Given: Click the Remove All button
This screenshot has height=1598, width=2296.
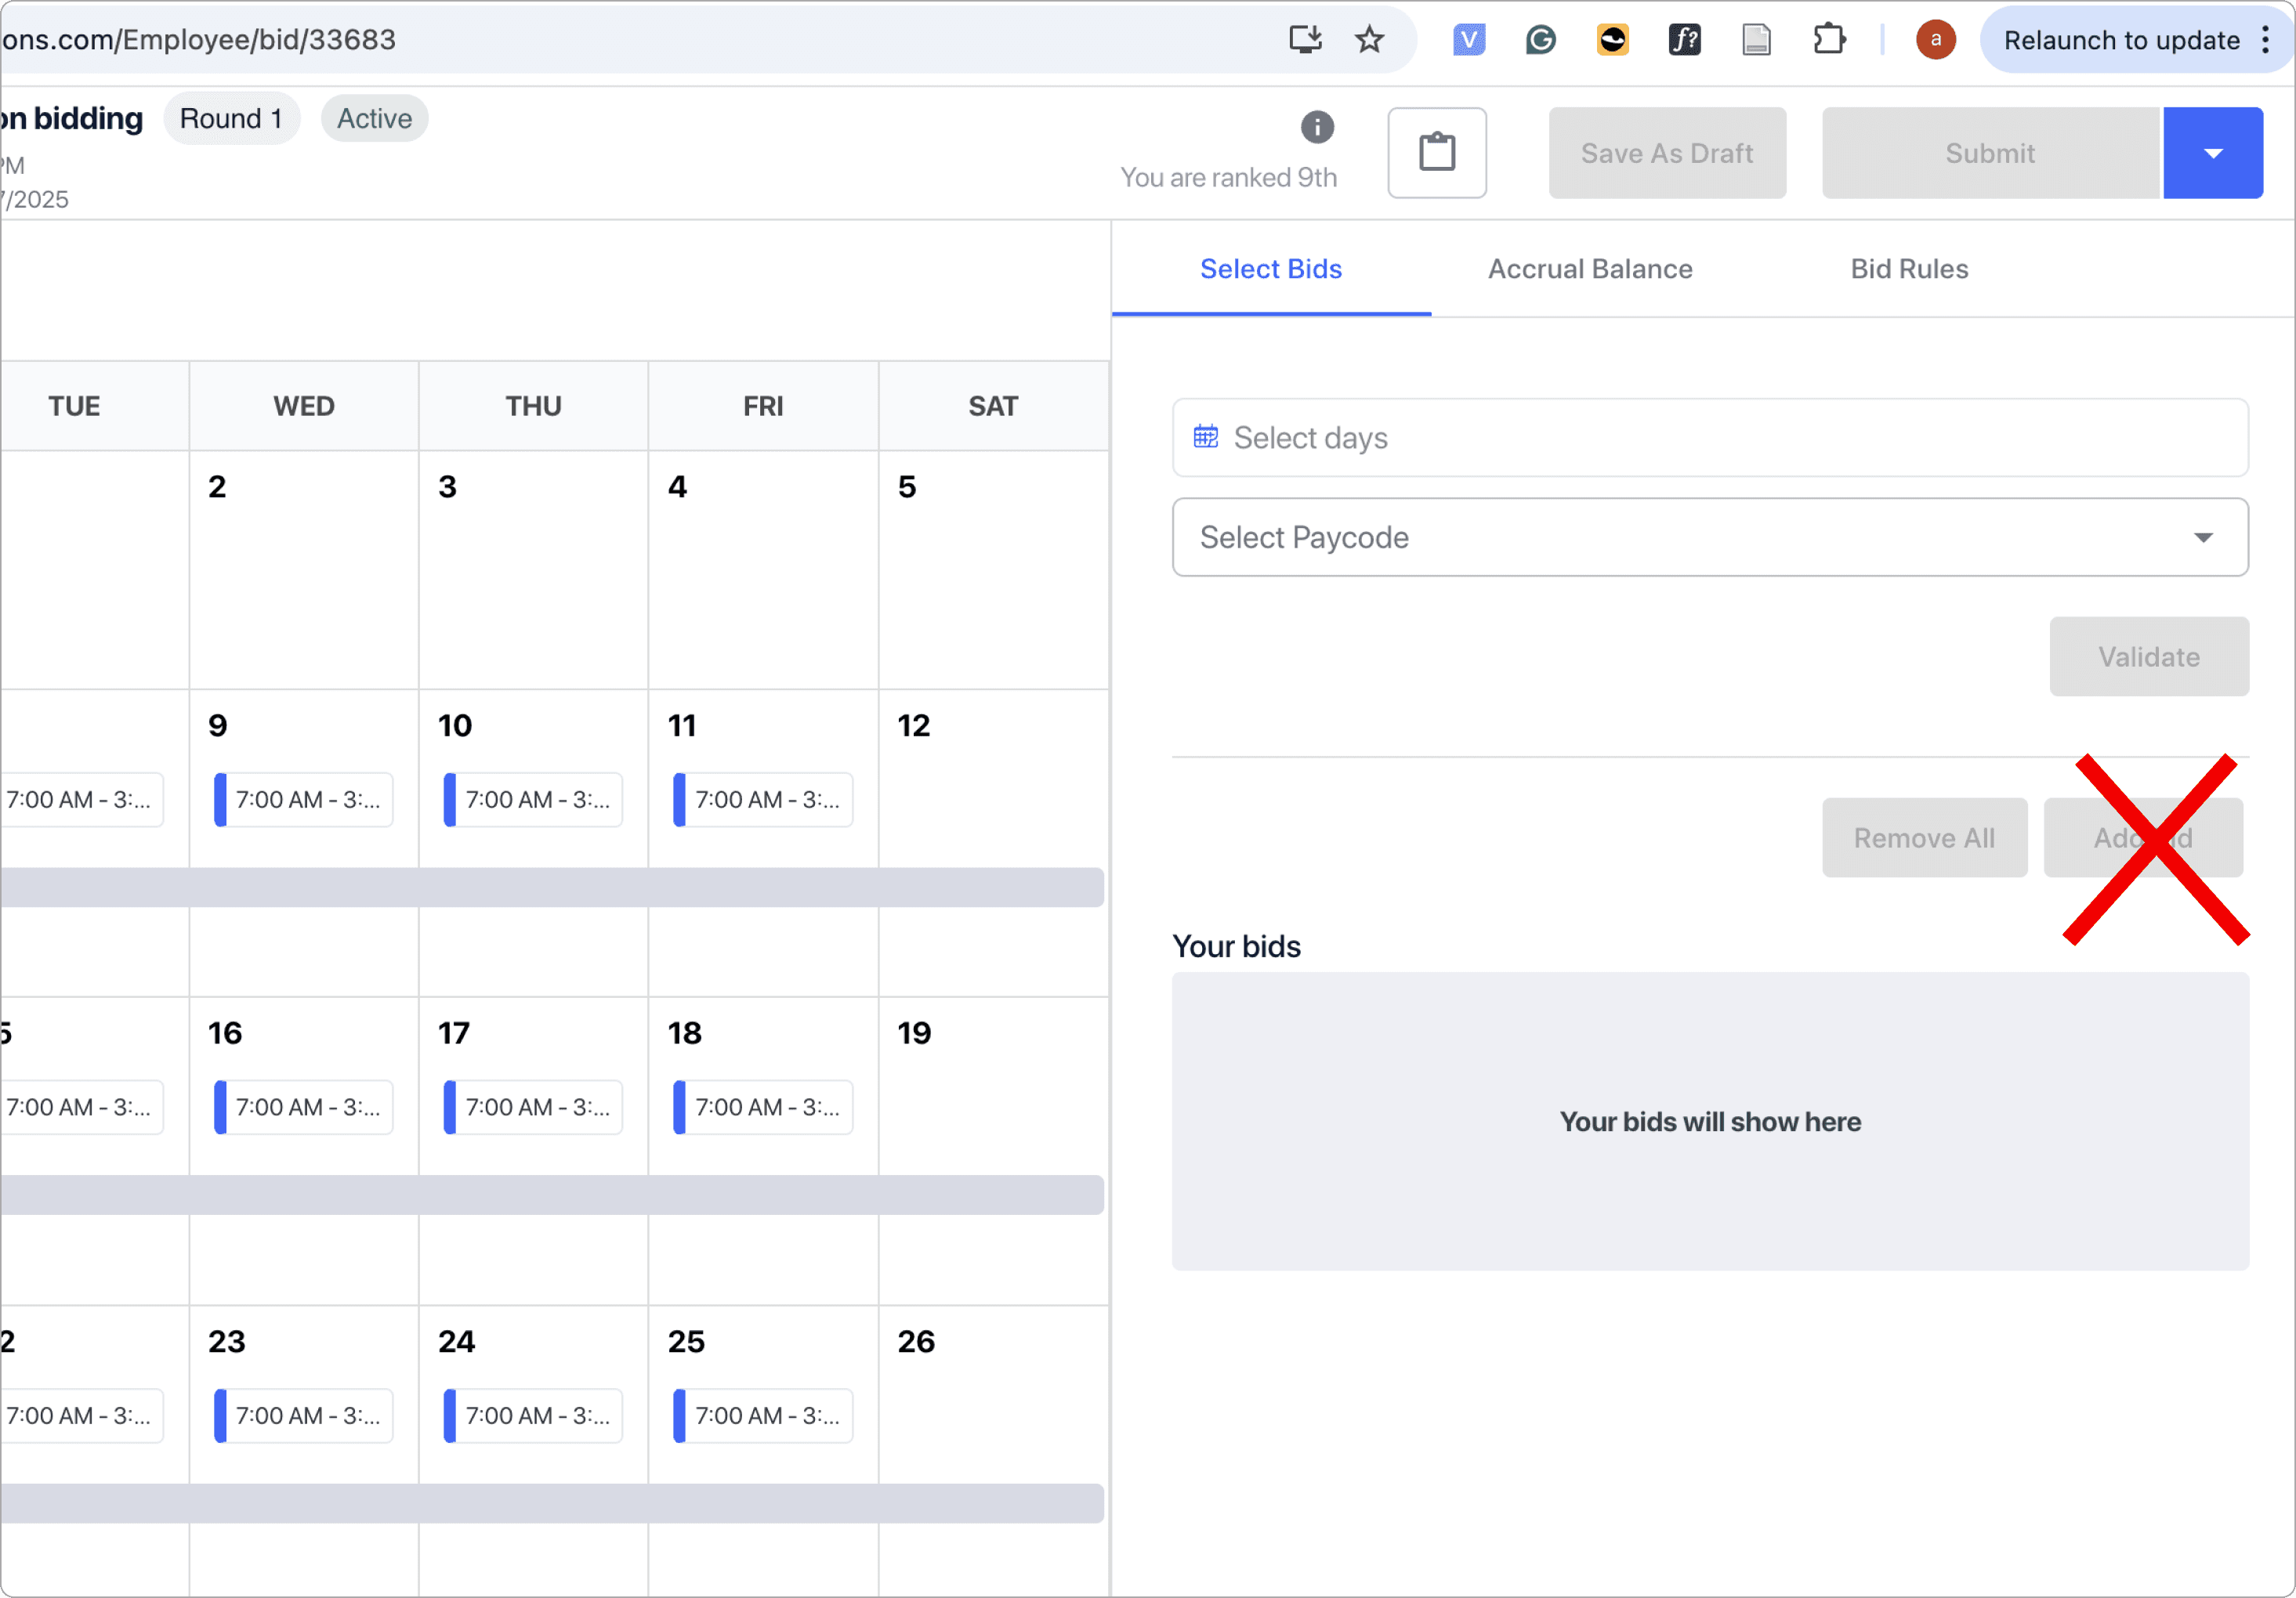Looking at the screenshot, I should [x=1923, y=837].
